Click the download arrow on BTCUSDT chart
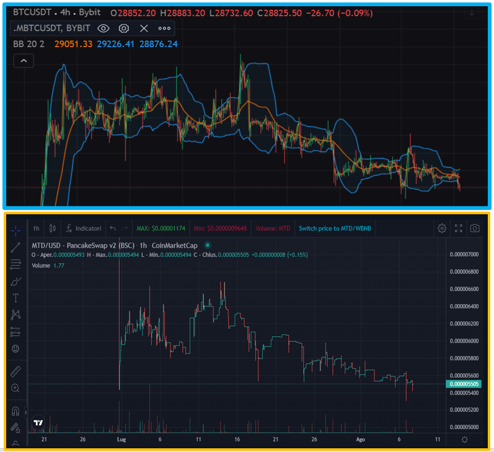 (472, 13)
